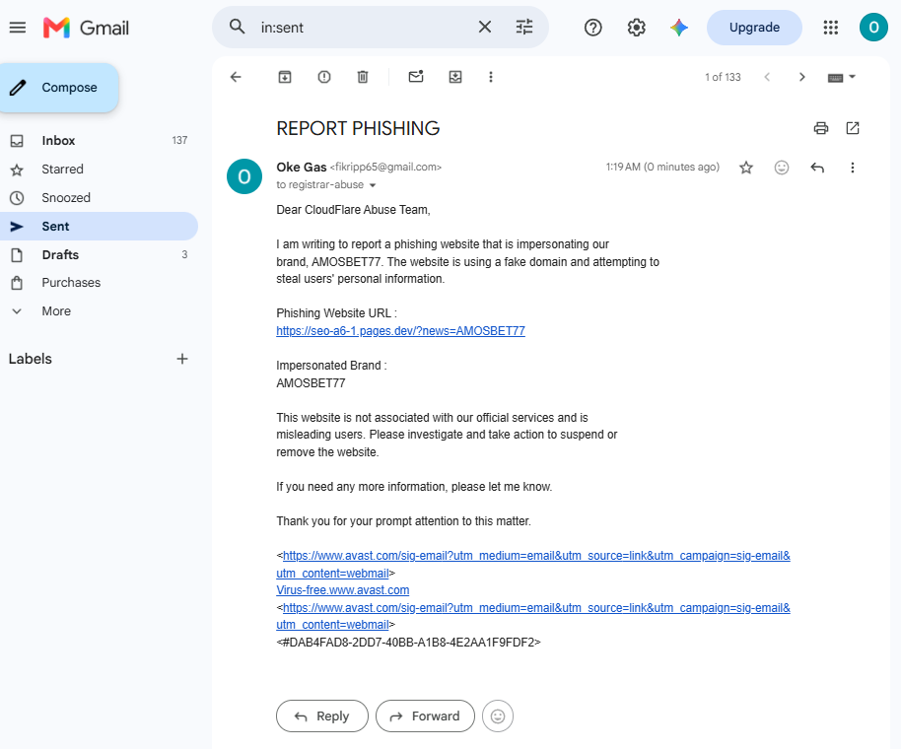
Task: Print all with the printer icon
Action: point(821,128)
